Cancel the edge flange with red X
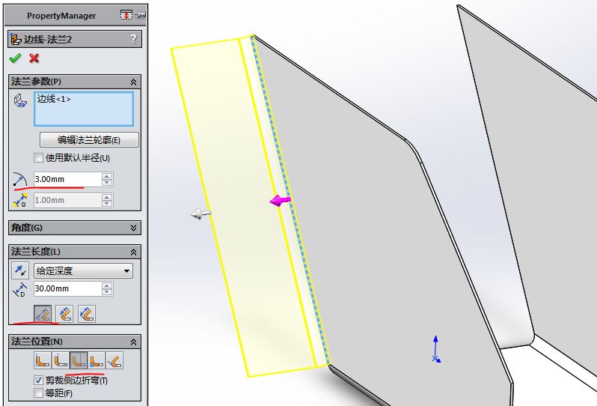The width and height of the screenshot is (597, 406). pyautogui.click(x=34, y=58)
